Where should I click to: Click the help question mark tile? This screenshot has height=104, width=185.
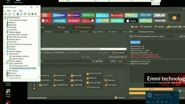(x=174, y=18)
